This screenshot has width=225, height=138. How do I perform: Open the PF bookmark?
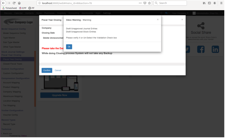click(x=31, y=8)
